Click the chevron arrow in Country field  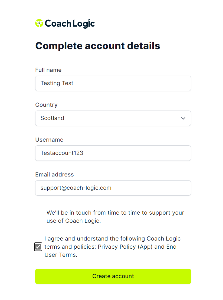click(x=183, y=118)
